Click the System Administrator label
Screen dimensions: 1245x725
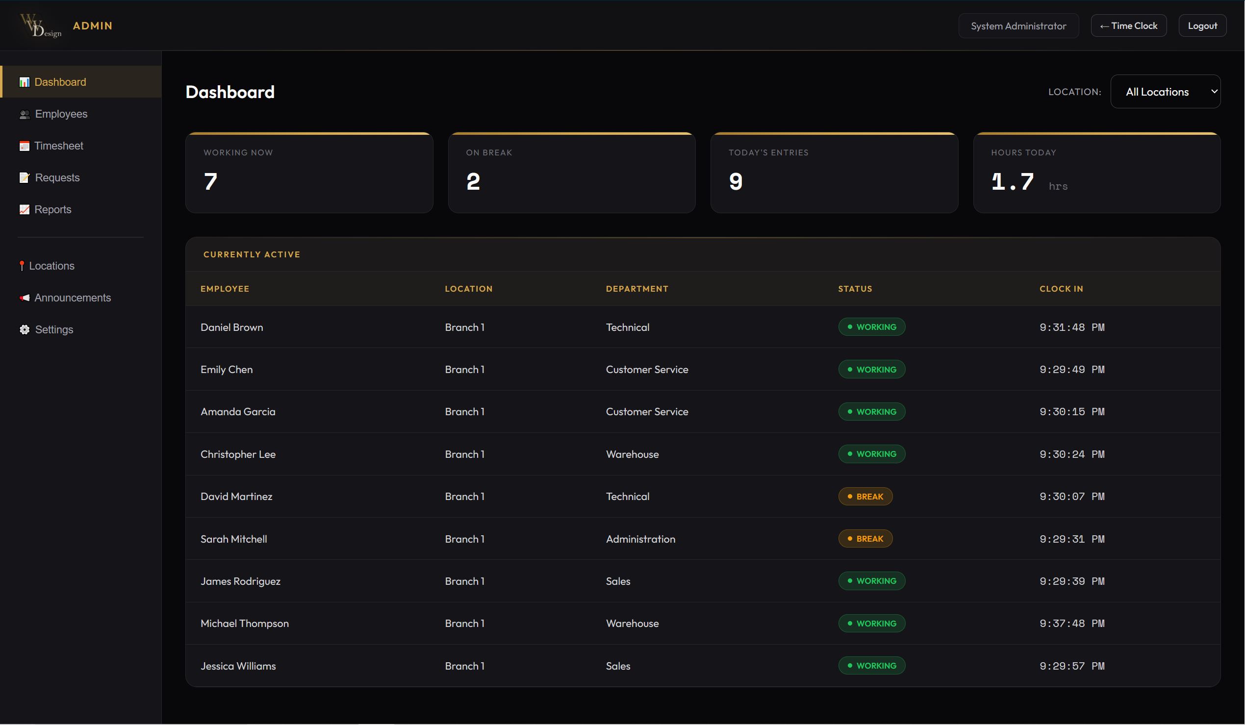tap(1018, 25)
